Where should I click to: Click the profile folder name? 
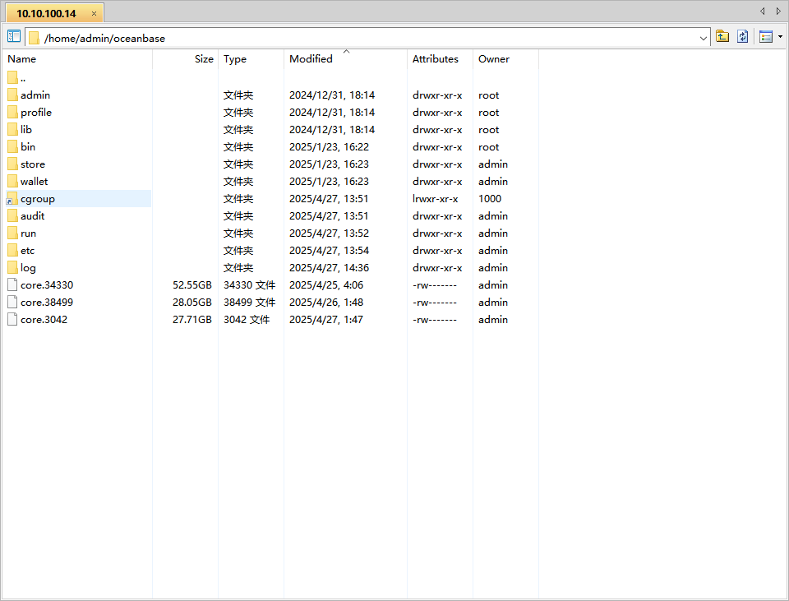pyautogui.click(x=36, y=113)
